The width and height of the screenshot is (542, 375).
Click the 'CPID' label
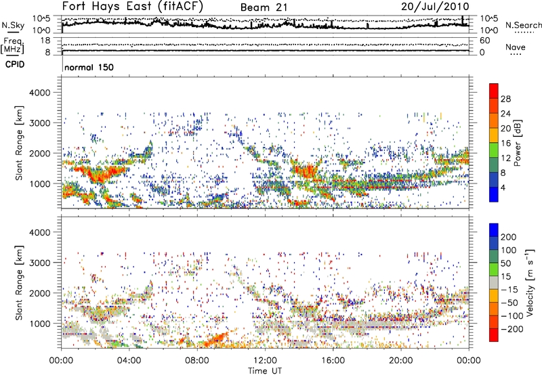[15, 64]
